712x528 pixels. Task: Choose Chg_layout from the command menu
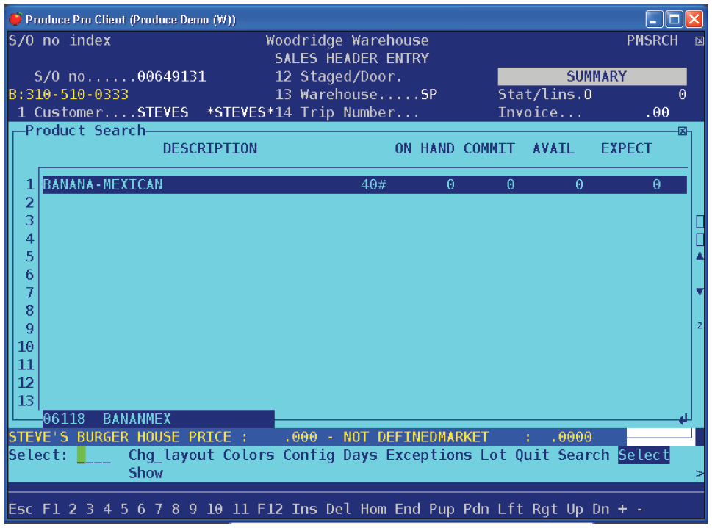[171, 455]
